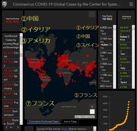Click Total Deaths 18 963 counter
This screenshot has height=131, width=137.
tap(107, 18)
